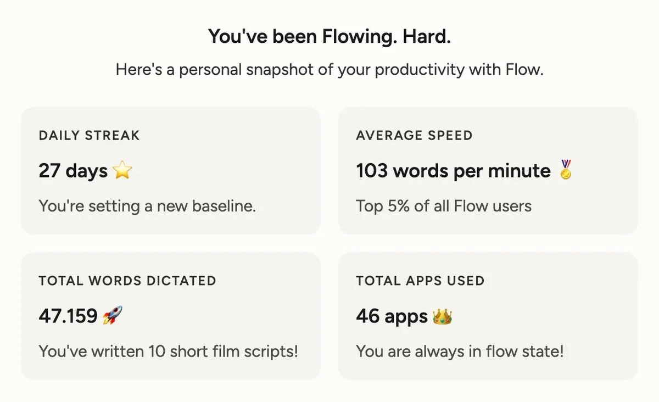This screenshot has height=402, width=659.
Task: Click "You've written 10 short film scripts!" text
Action: click(168, 351)
